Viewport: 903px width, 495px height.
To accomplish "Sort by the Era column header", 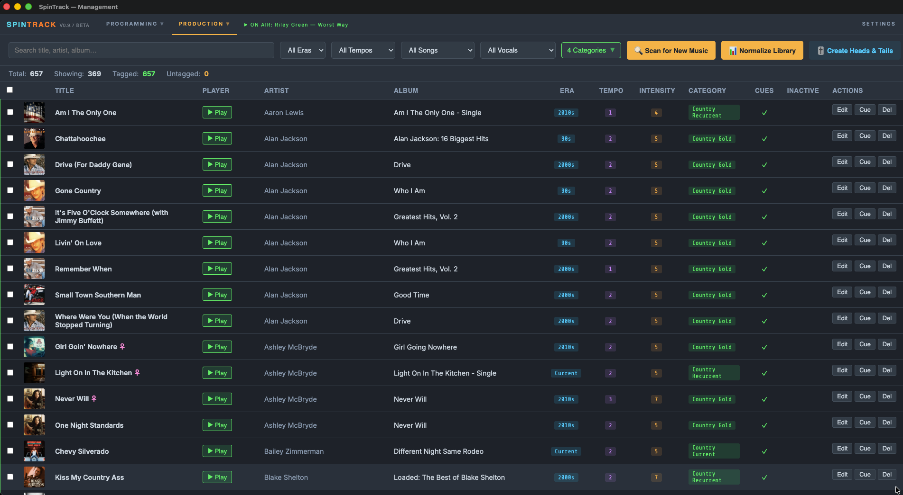I will pos(567,90).
